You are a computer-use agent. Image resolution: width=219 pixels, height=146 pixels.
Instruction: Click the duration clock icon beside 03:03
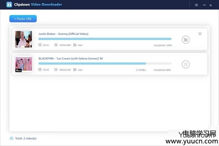click(40, 69)
